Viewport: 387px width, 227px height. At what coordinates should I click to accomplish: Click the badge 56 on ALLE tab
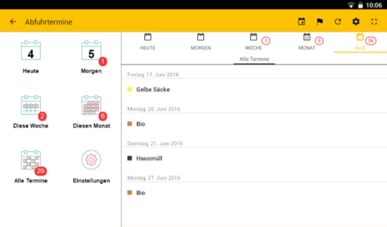pyautogui.click(x=371, y=41)
